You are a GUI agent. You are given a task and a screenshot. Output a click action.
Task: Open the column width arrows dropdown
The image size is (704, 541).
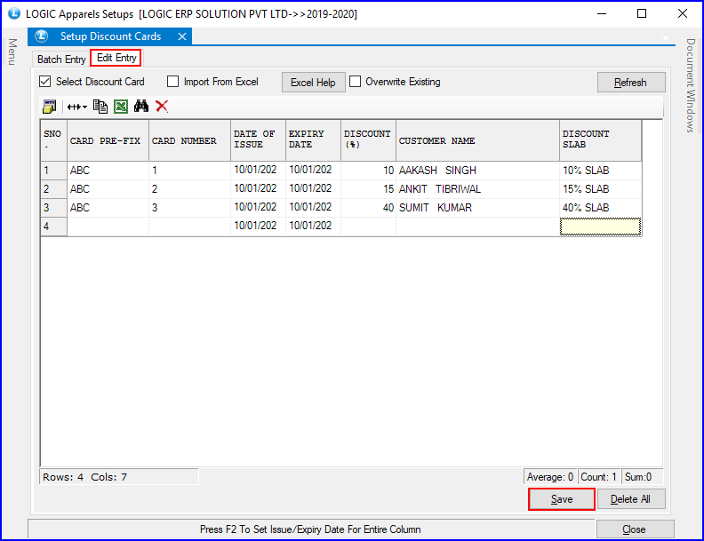click(x=76, y=107)
